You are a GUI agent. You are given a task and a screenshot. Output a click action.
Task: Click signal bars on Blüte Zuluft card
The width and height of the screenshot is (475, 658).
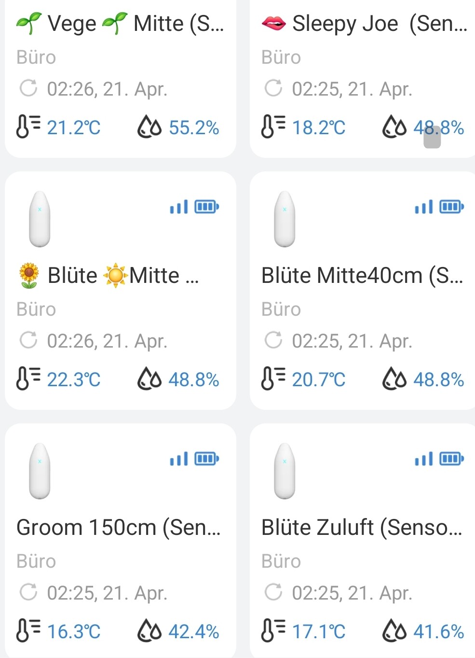point(423,459)
